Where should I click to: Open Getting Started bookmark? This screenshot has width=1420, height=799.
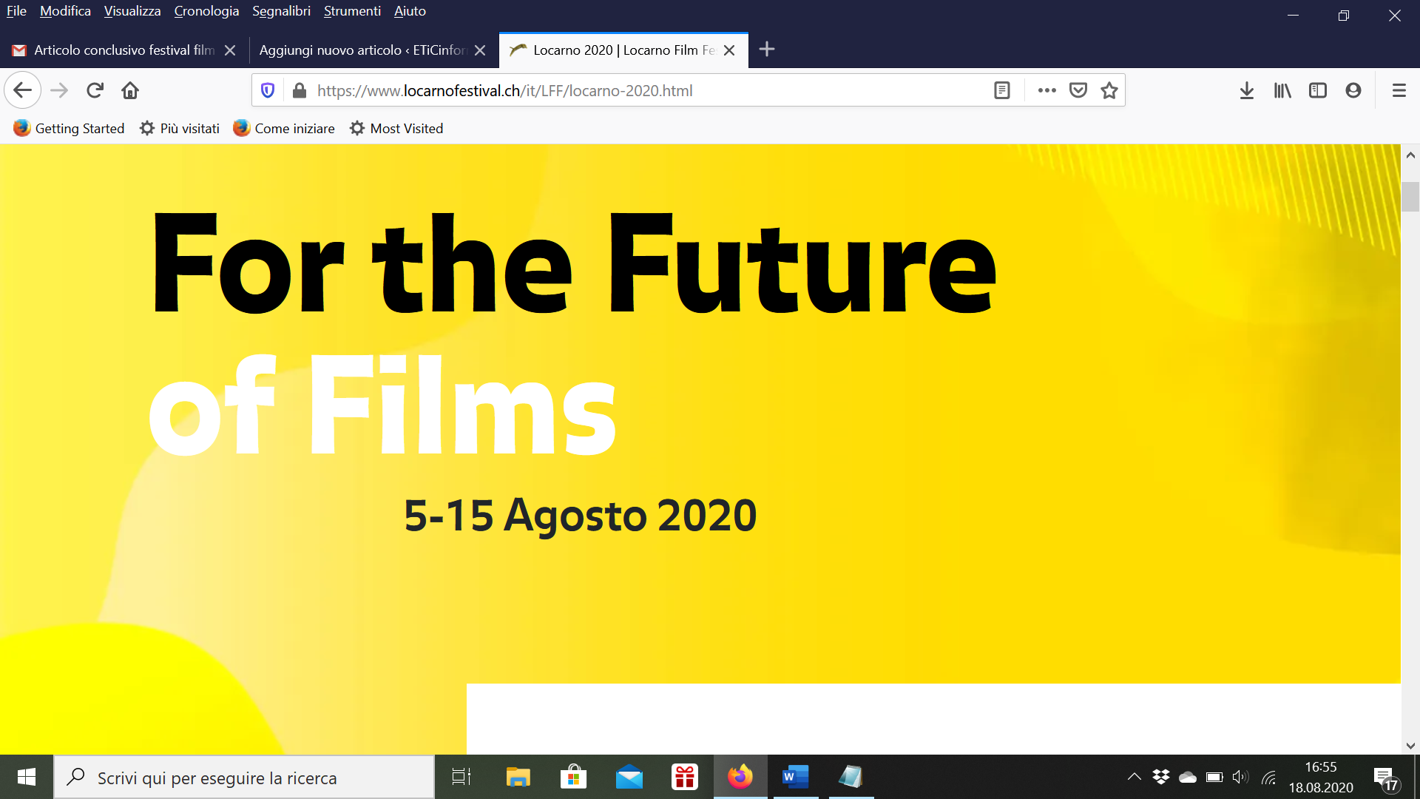click(69, 129)
